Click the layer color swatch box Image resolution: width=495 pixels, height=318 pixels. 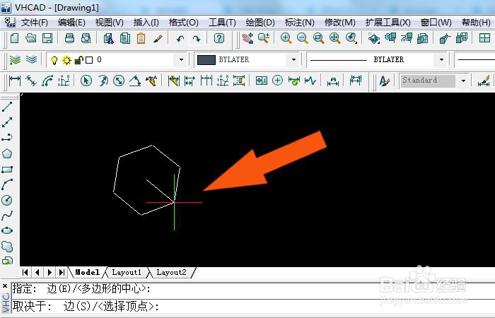coord(89,60)
